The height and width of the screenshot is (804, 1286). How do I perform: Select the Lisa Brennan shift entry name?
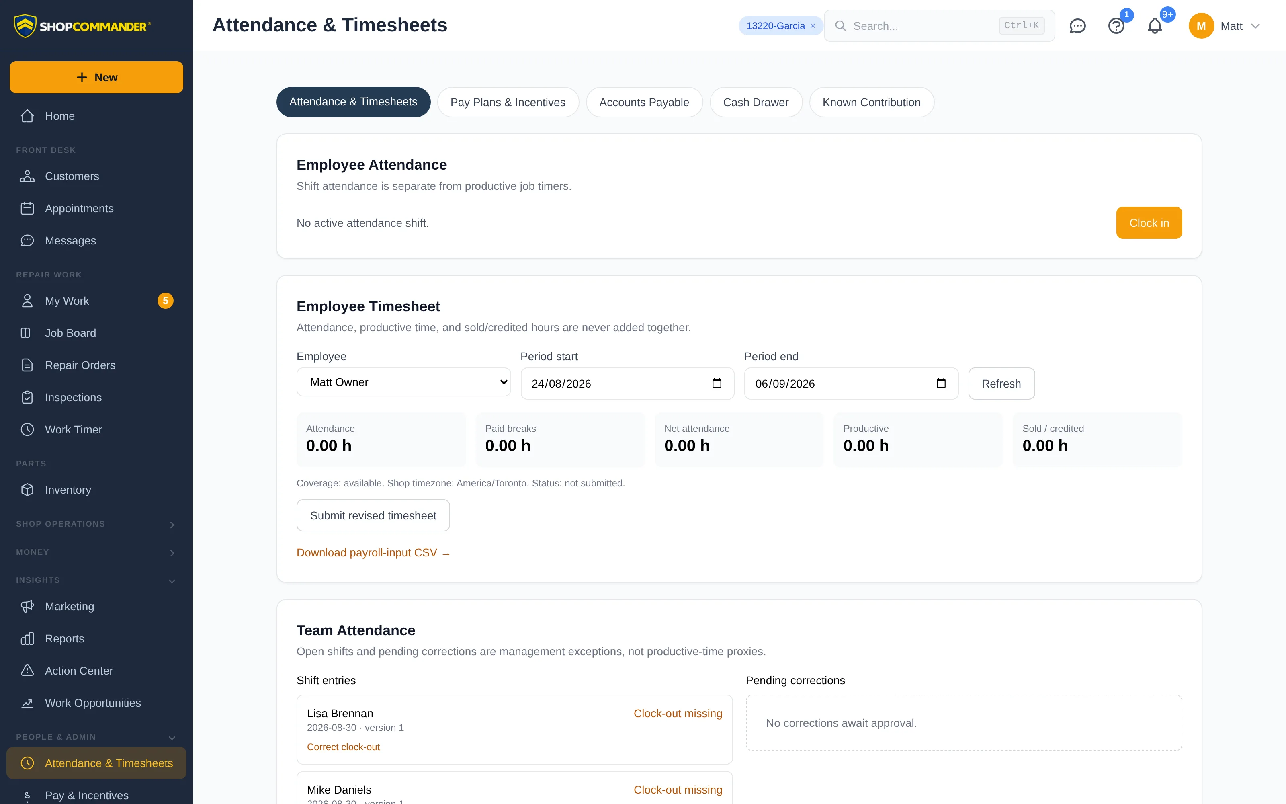coord(340,714)
